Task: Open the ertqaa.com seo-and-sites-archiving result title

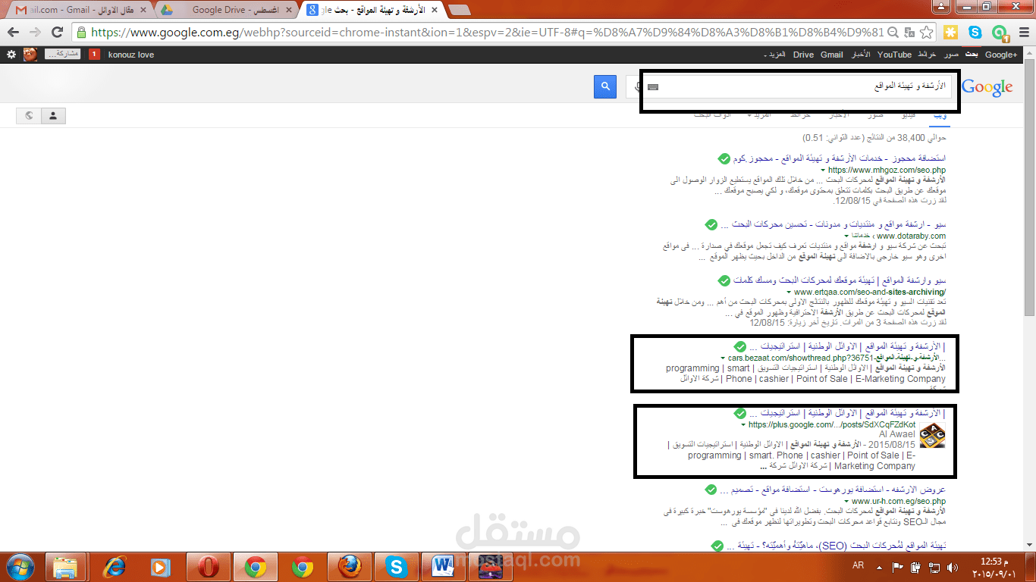Action: 838,280
